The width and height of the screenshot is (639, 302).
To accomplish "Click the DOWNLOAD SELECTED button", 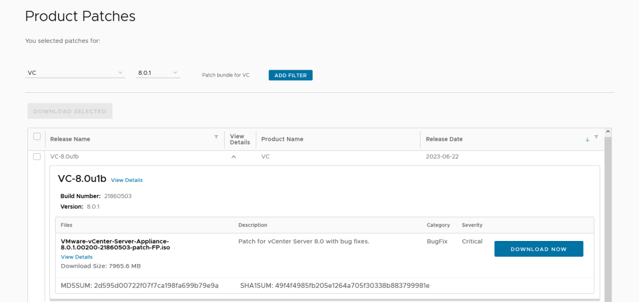I will coord(70,111).
